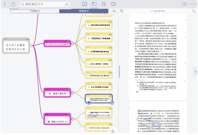Click the 搜索筆記卡片 search field

(45, 4)
